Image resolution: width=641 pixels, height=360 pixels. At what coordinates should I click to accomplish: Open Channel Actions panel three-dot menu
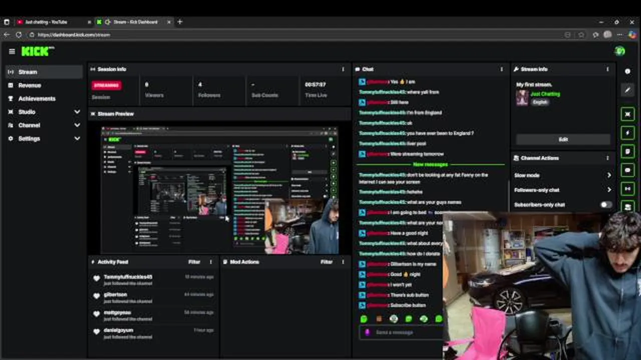607,158
